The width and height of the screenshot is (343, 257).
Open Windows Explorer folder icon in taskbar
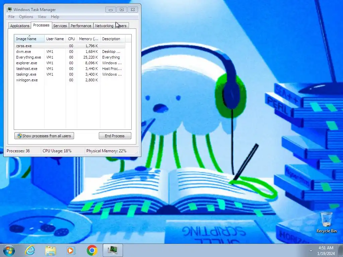[x=51, y=250]
